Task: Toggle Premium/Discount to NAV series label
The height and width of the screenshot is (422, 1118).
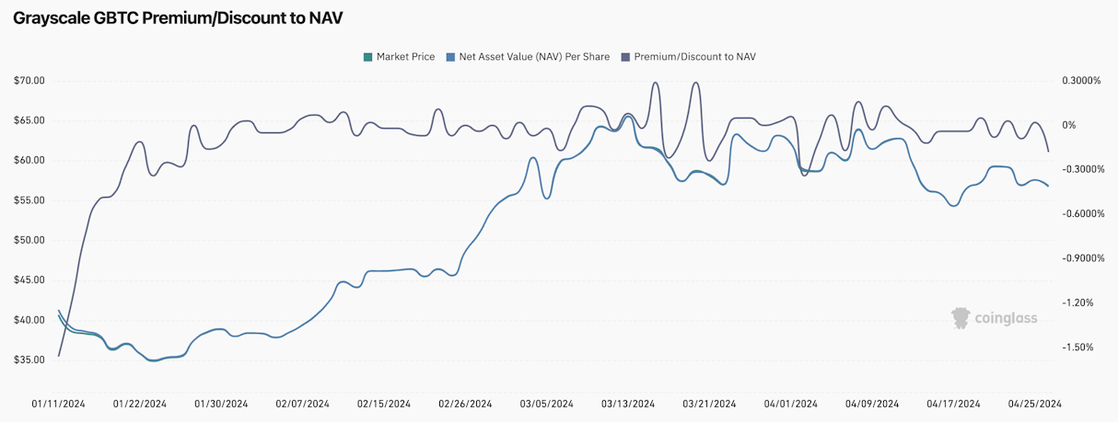Action: (694, 57)
